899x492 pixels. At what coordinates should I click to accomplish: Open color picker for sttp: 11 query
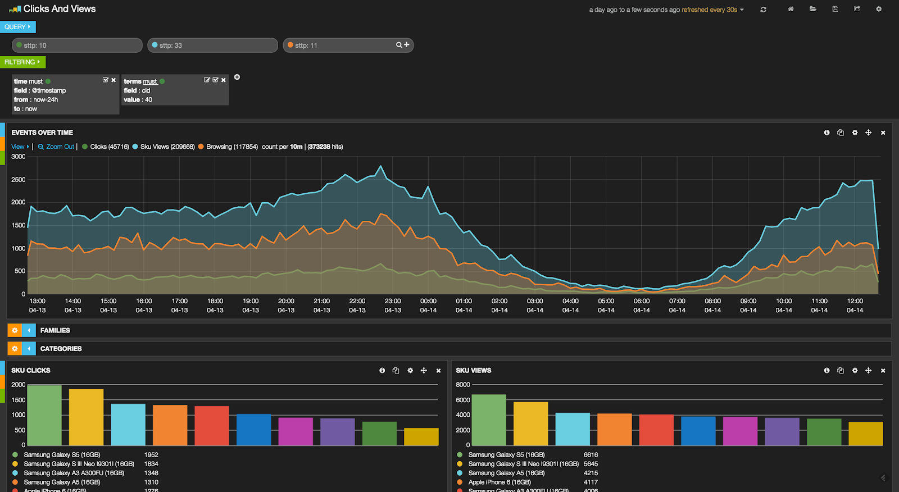tap(290, 45)
